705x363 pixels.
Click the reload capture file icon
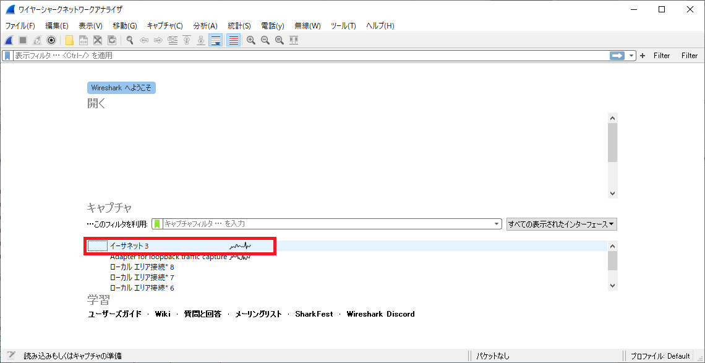(x=112, y=40)
